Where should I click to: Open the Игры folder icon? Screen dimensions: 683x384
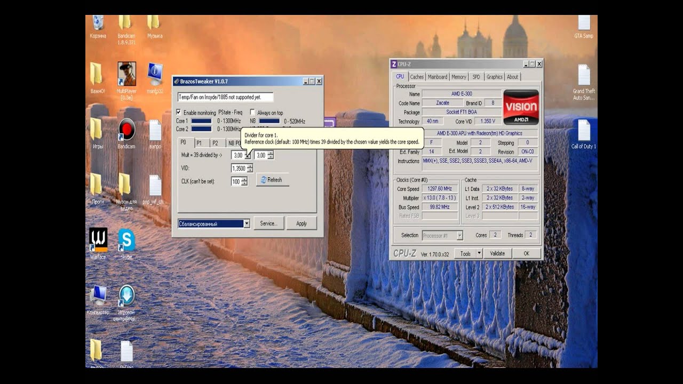[x=97, y=129]
